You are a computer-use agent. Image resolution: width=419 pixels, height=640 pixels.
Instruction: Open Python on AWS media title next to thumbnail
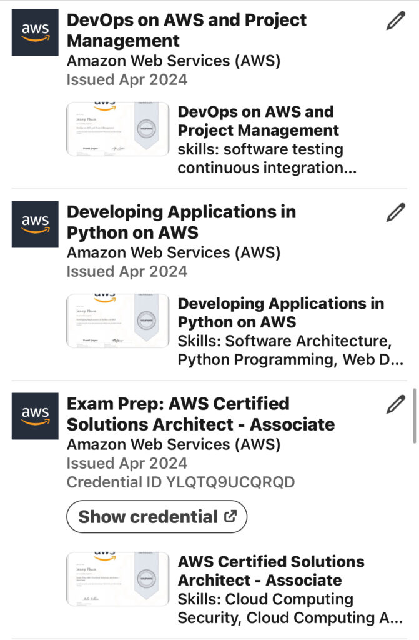[x=281, y=312]
